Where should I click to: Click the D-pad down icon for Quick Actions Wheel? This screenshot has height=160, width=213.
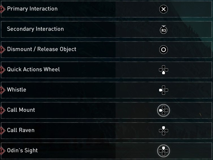(x=163, y=70)
